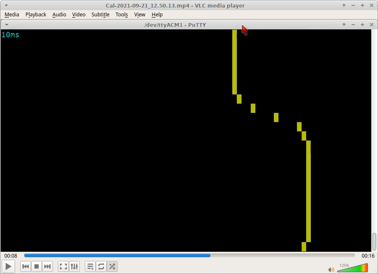Stop playback with the Stop button
Viewport: 378px width, 274px height.
pos(37,266)
